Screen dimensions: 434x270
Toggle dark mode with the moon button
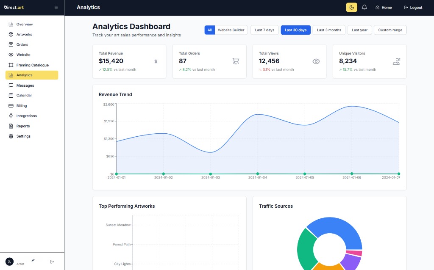(351, 7)
